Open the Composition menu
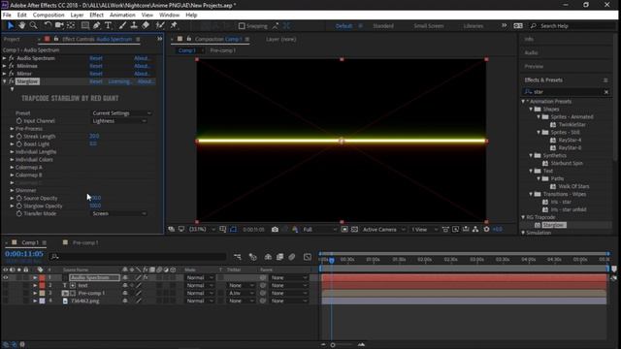 (x=49, y=16)
